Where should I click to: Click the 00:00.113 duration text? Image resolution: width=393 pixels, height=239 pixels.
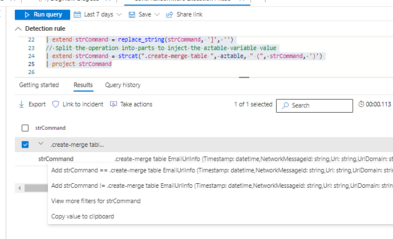[x=378, y=104]
